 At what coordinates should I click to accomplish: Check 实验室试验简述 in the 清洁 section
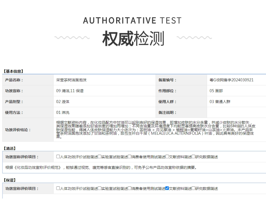(99, 156)
